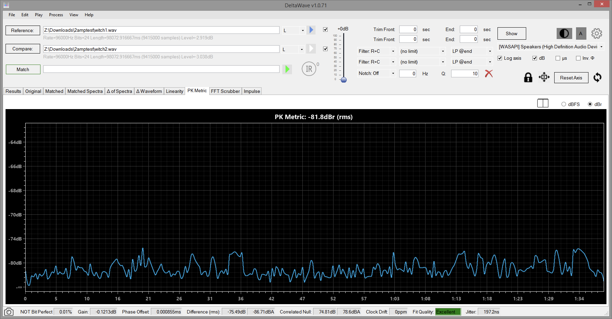Viewport: 612px width, 319px height.
Task: Play the compare file witch2.wav
Action: 311,49
